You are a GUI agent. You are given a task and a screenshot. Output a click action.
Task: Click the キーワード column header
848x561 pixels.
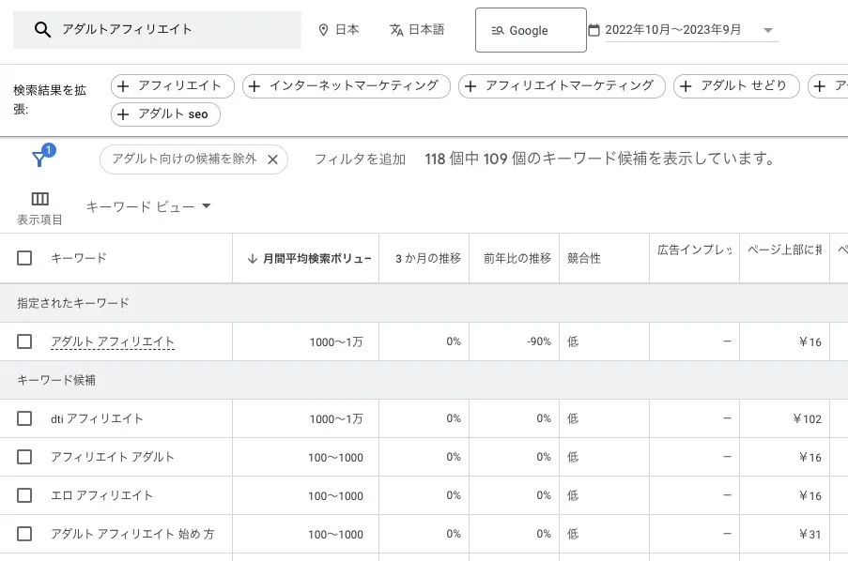79,258
